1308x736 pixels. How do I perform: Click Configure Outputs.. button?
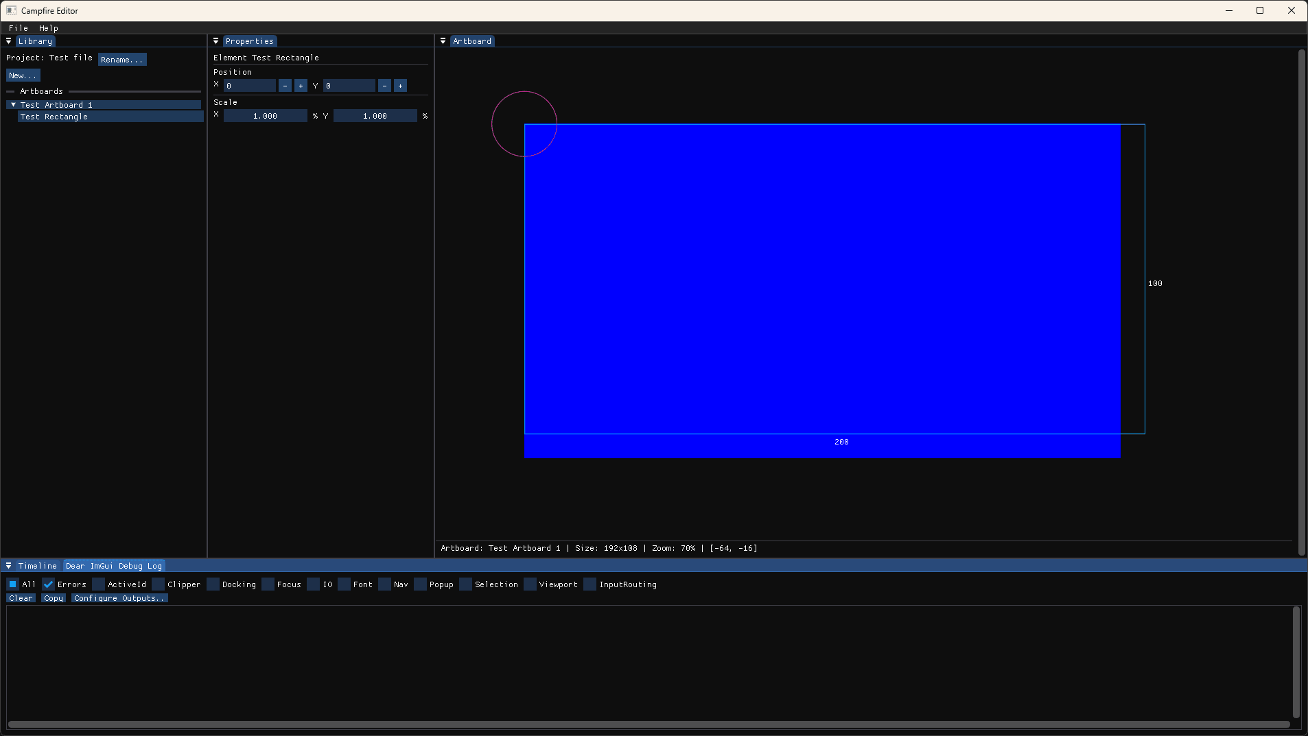[119, 598]
